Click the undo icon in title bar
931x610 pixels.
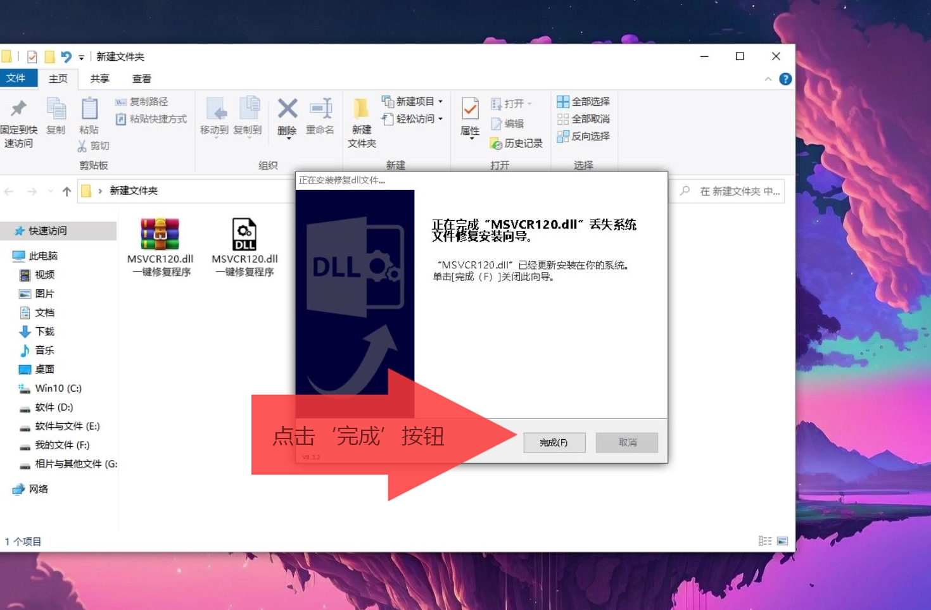point(66,57)
